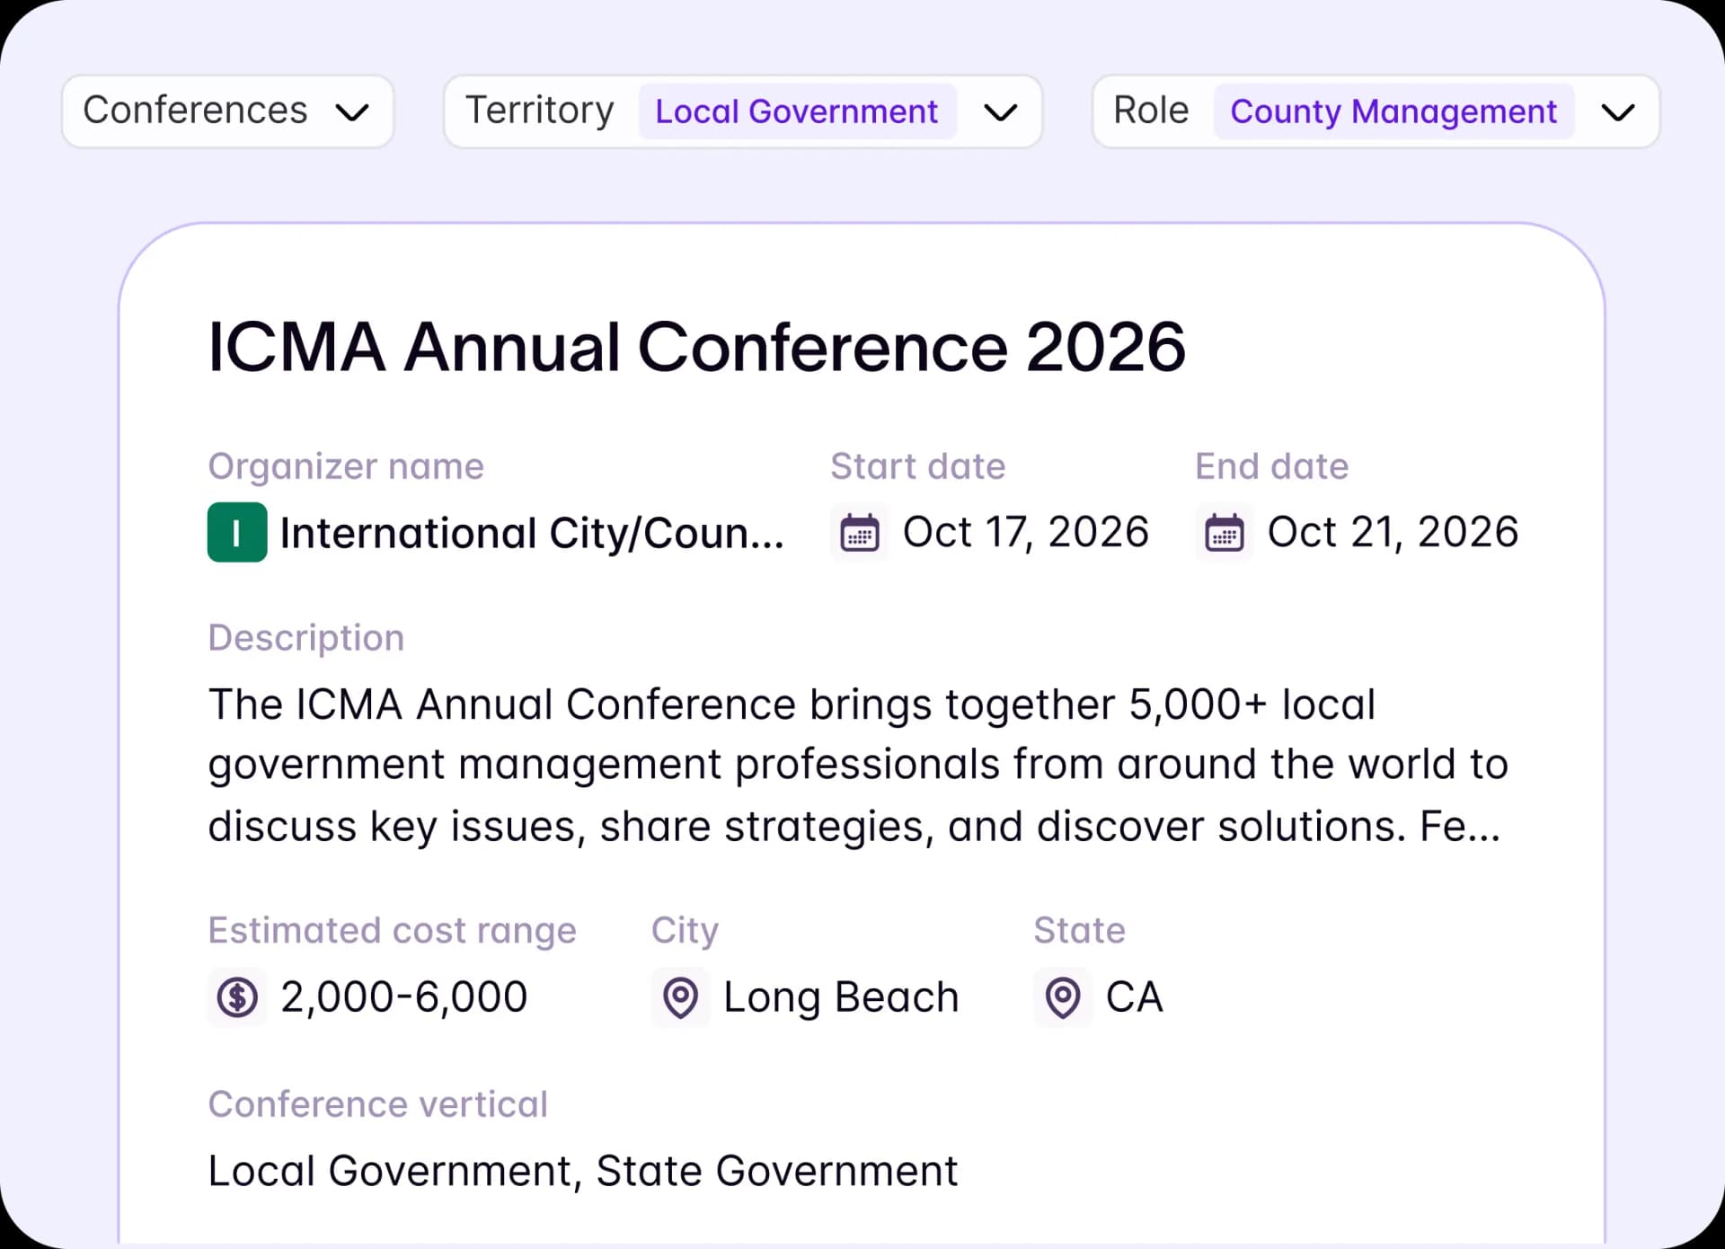
Task: Click Local Government, State Government vertical value
Action: (x=583, y=1171)
